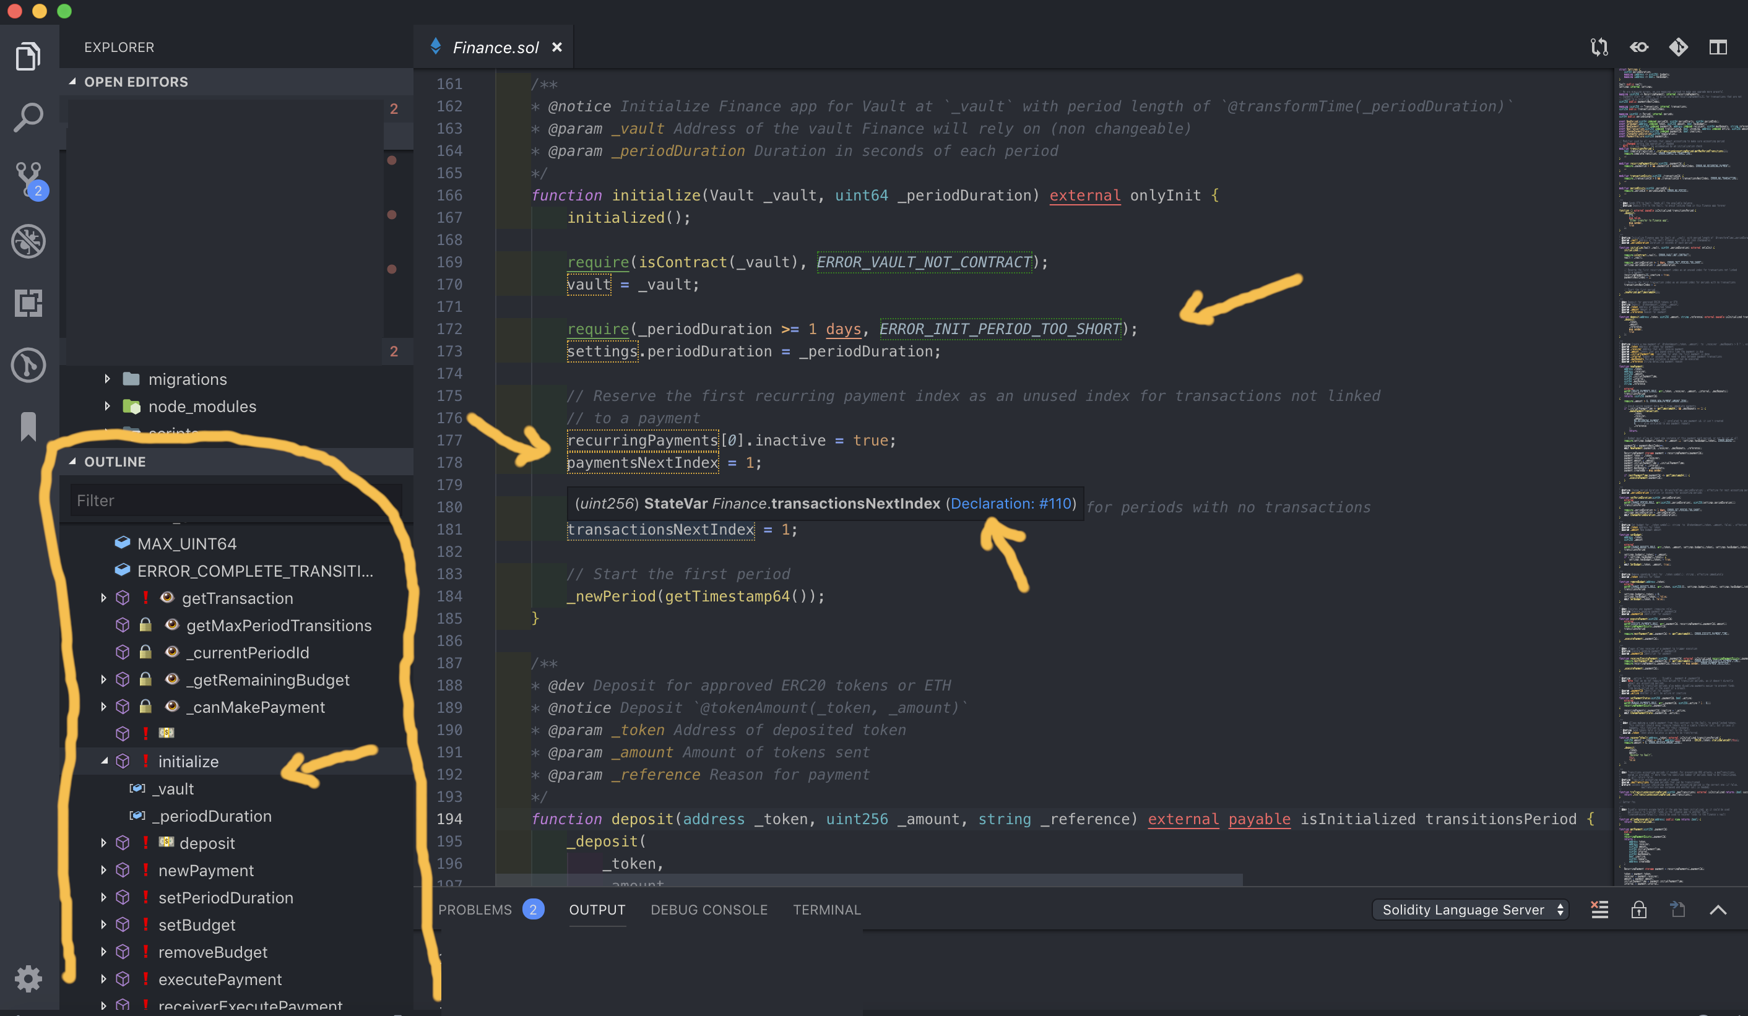This screenshot has width=1748, height=1016.
Task: Open the Bookmarks view in activity bar
Action: (28, 426)
